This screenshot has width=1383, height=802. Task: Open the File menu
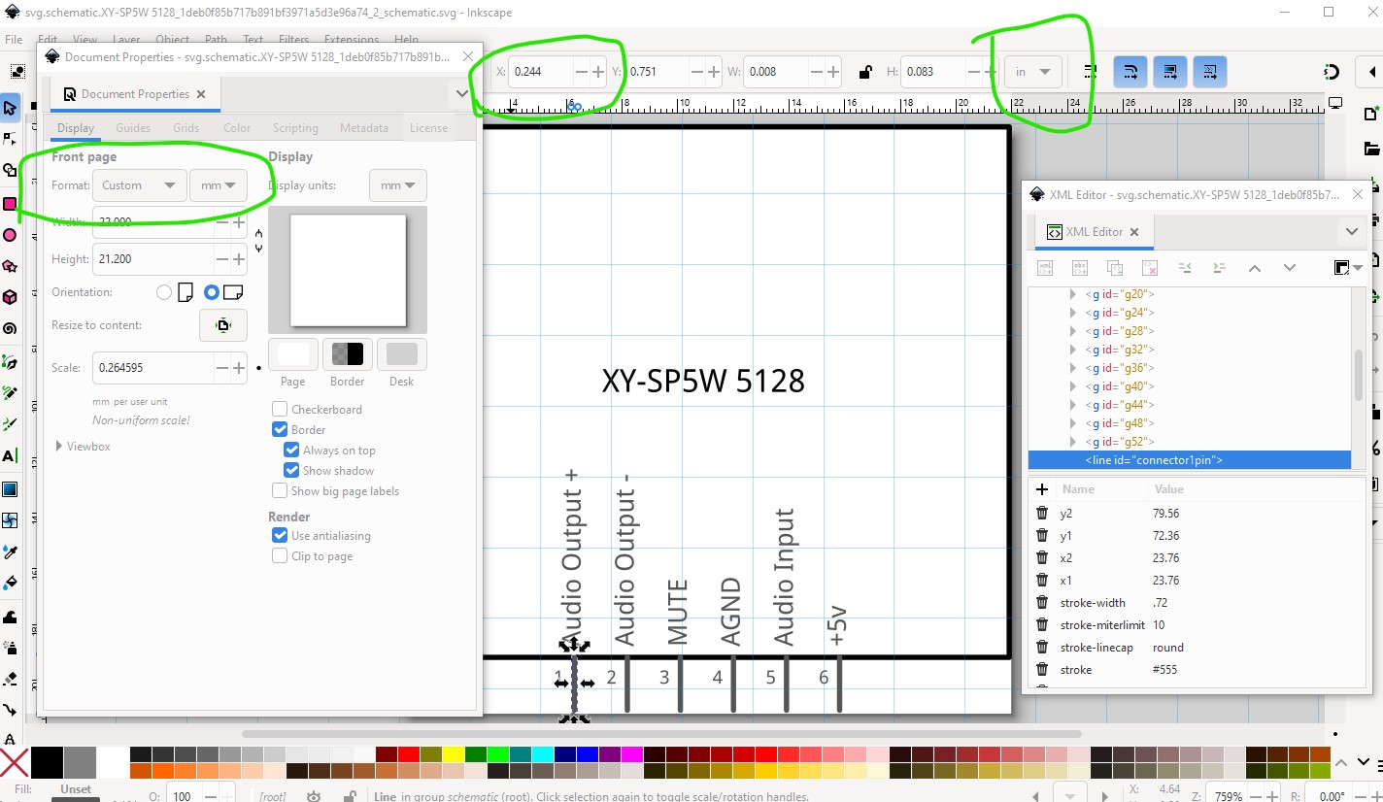[14, 40]
